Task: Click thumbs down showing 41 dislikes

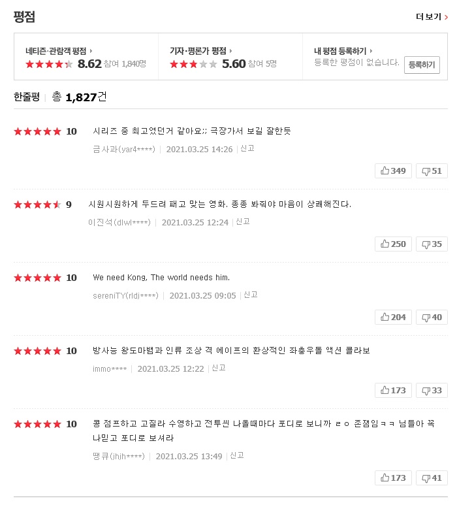Action: (x=432, y=478)
